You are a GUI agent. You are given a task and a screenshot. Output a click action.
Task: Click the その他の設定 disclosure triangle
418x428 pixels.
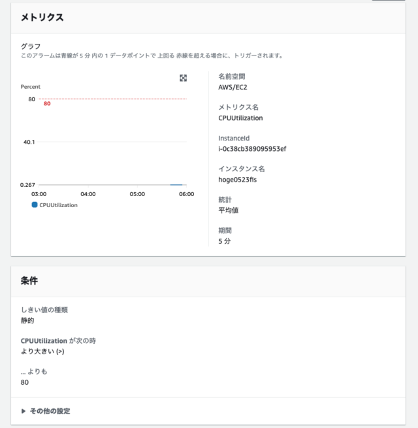tap(24, 411)
